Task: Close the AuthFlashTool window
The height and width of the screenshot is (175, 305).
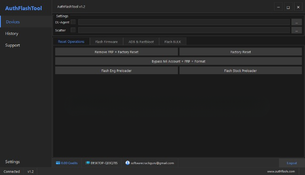Action: pyautogui.click(x=298, y=7)
